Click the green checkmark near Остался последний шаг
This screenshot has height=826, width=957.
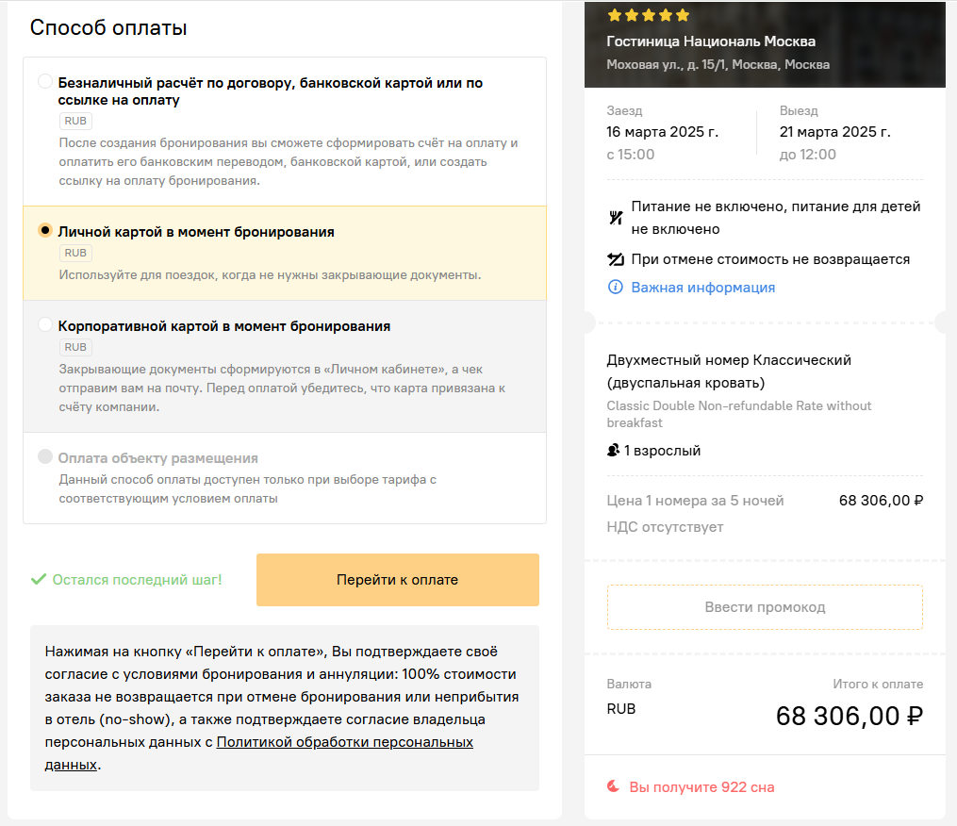tap(39, 579)
